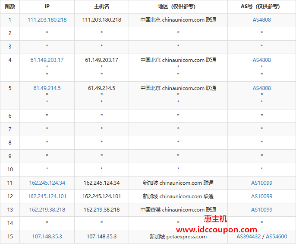
Task: Open the AS10099 link in hop 11 row
Action: 261,183
